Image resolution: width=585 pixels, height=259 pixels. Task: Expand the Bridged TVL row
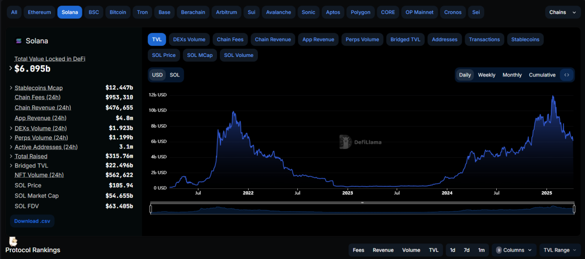(11, 166)
